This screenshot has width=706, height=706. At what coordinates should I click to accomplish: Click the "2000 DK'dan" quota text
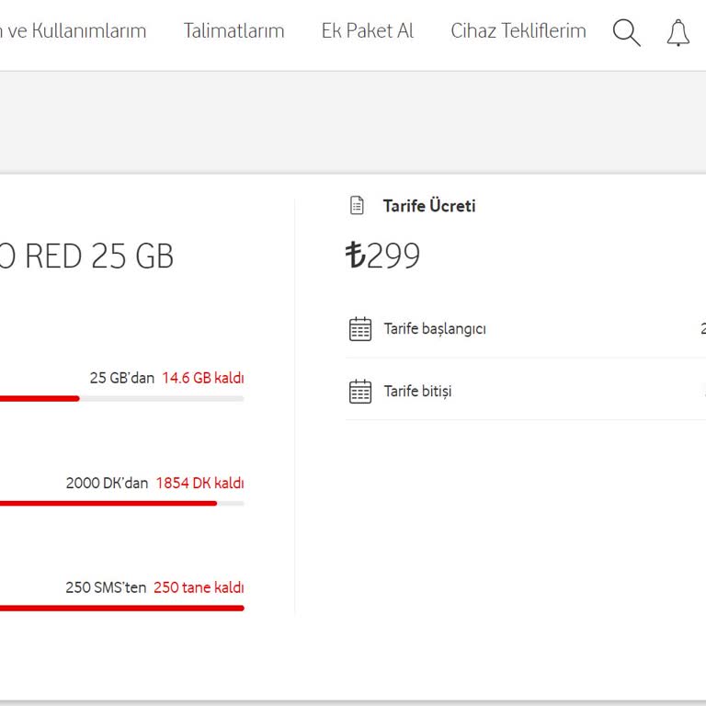pyautogui.click(x=108, y=483)
